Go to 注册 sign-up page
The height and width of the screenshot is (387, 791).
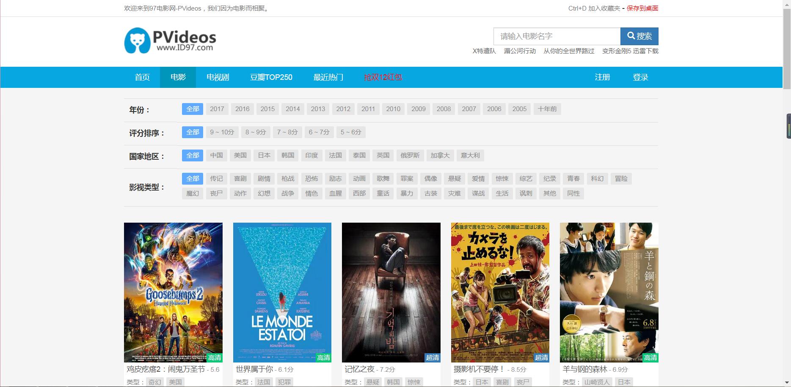point(602,77)
